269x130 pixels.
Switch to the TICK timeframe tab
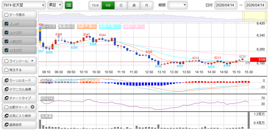click(x=95, y=5)
